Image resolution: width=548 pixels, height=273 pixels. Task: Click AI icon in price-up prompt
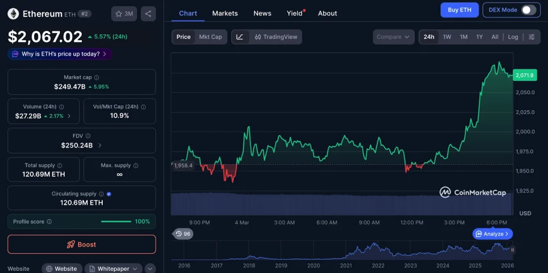coord(15,54)
